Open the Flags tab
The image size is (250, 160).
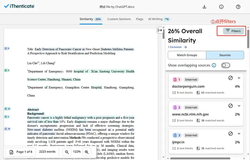(140, 19)
